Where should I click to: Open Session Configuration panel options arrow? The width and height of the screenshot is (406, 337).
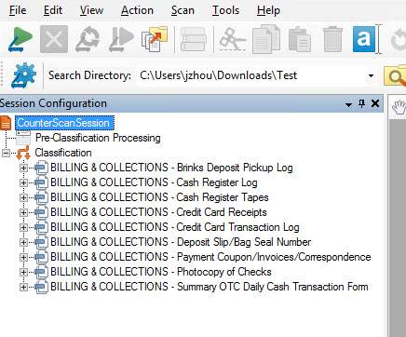click(348, 104)
